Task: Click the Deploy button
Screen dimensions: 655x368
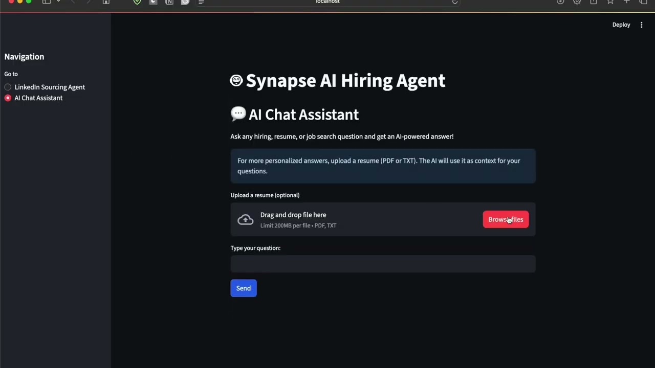Action: point(621,25)
